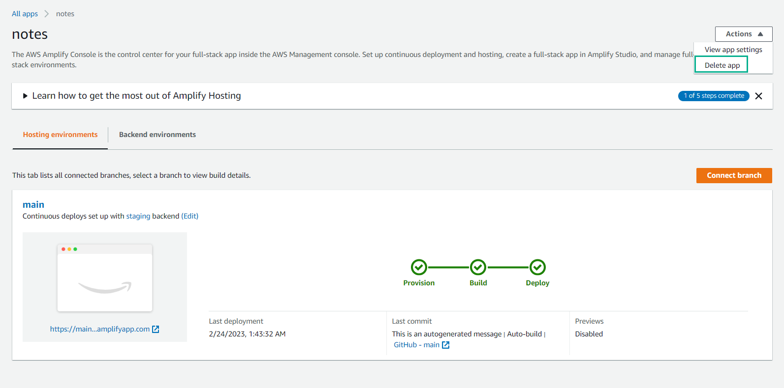The width and height of the screenshot is (784, 388).
Task: Click the notes breadcrumb text
Action: coord(65,14)
